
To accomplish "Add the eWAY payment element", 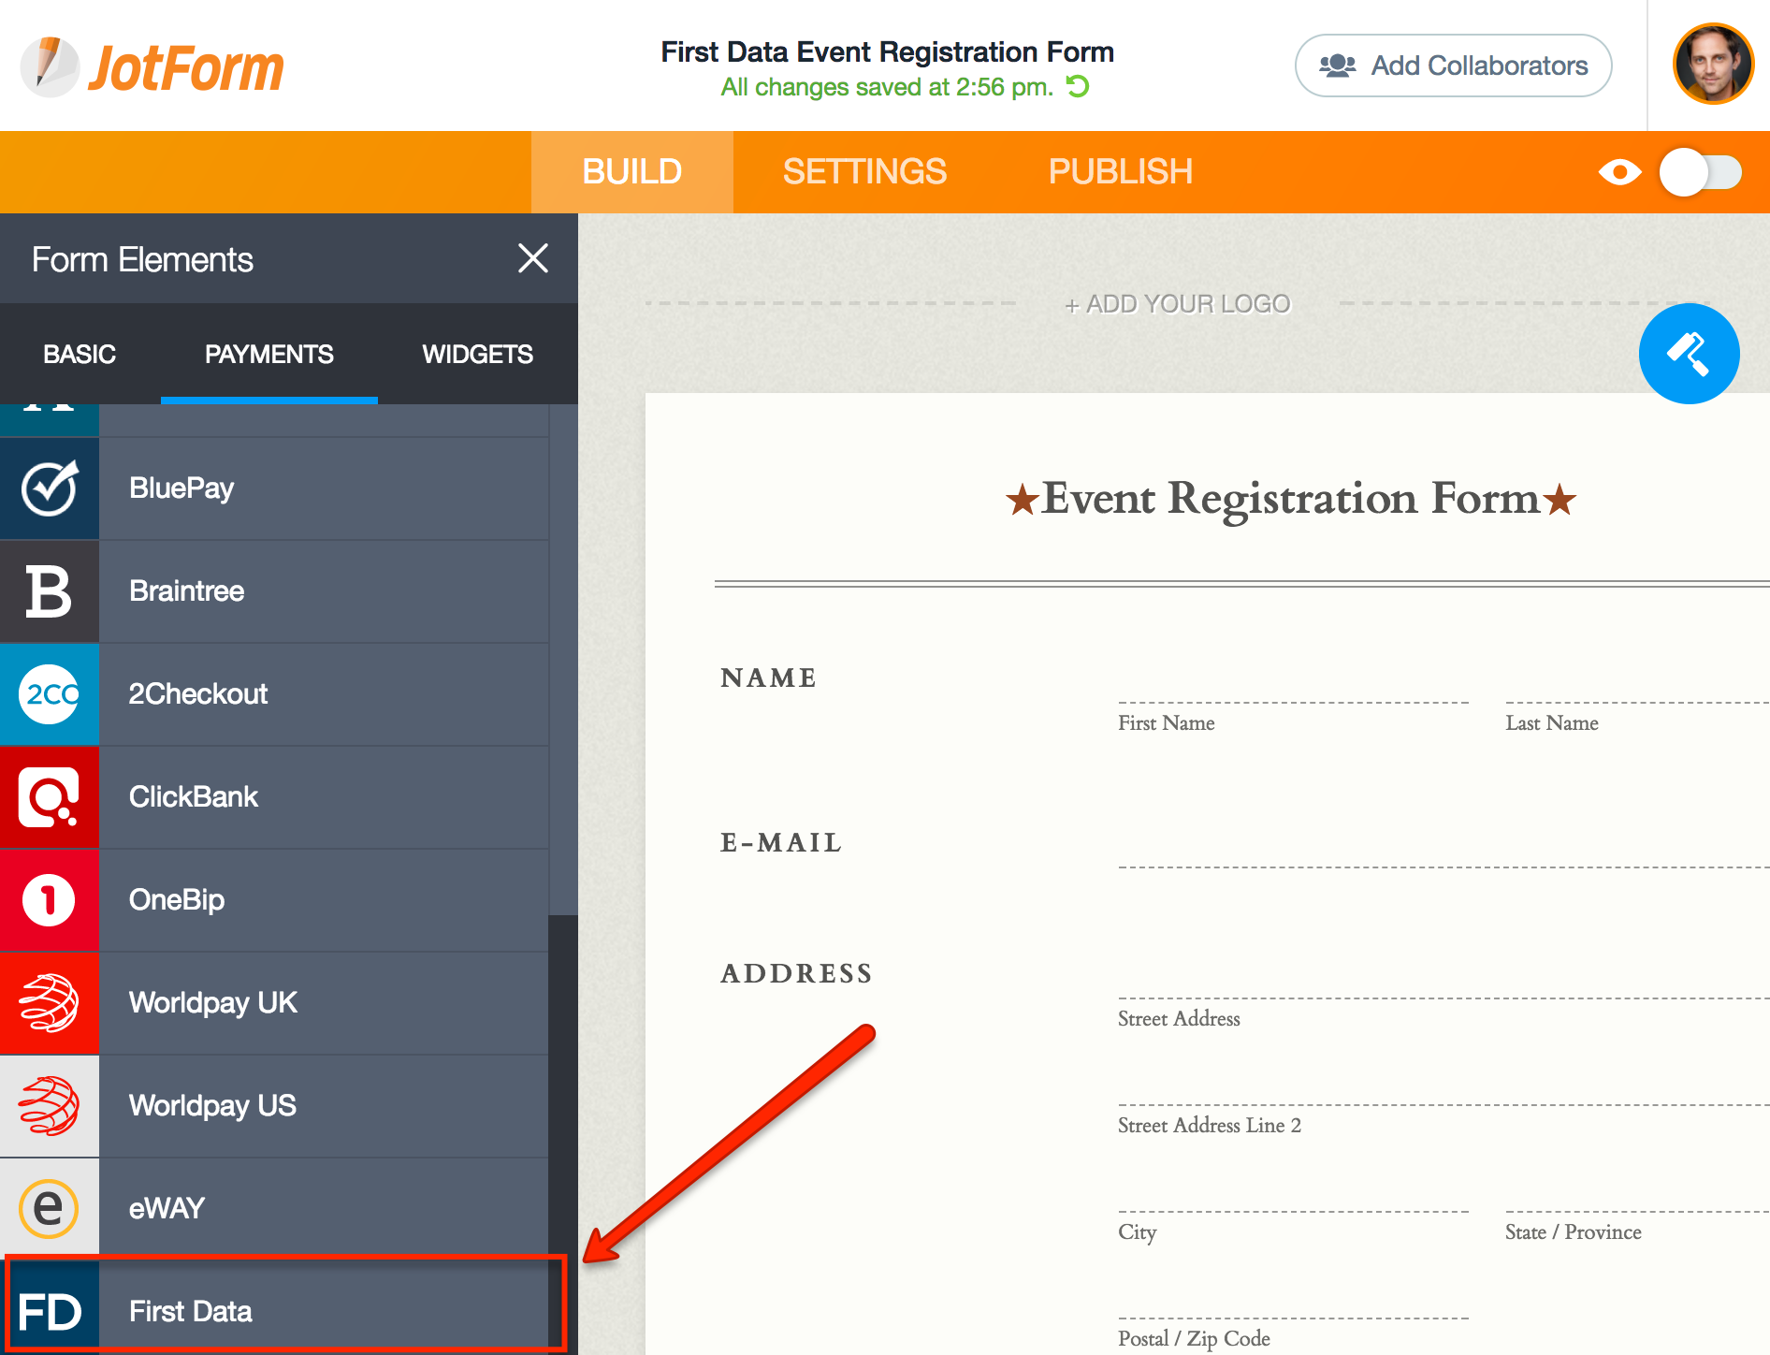I will coord(274,1209).
